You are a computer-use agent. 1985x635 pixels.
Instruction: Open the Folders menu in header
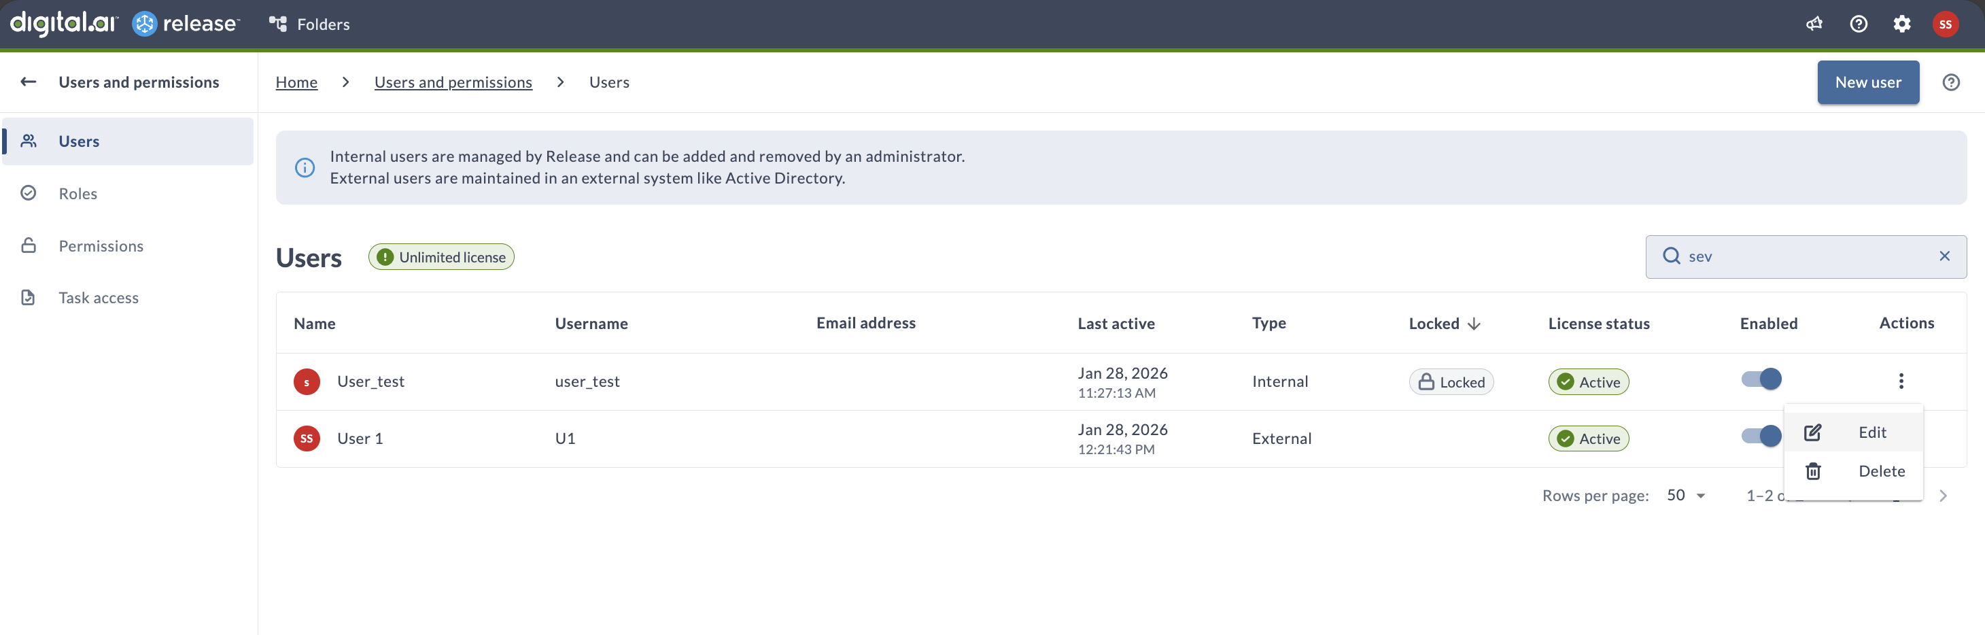tap(310, 24)
